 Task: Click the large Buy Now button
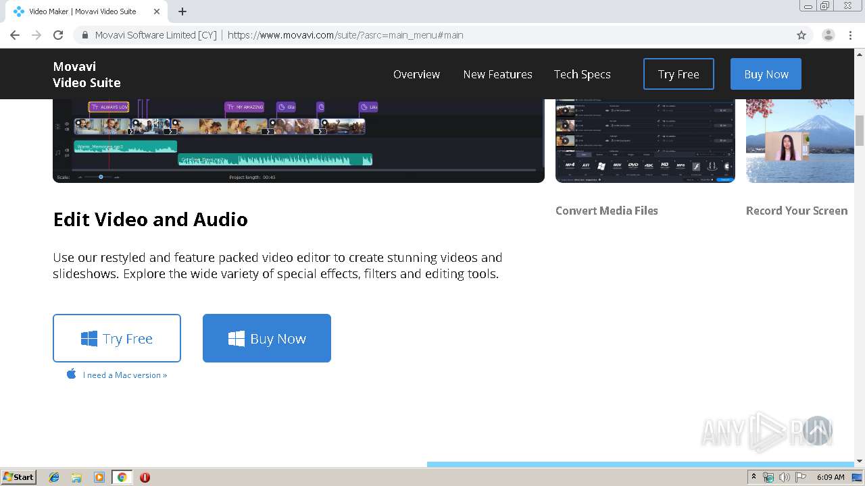pyautogui.click(x=267, y=338)
